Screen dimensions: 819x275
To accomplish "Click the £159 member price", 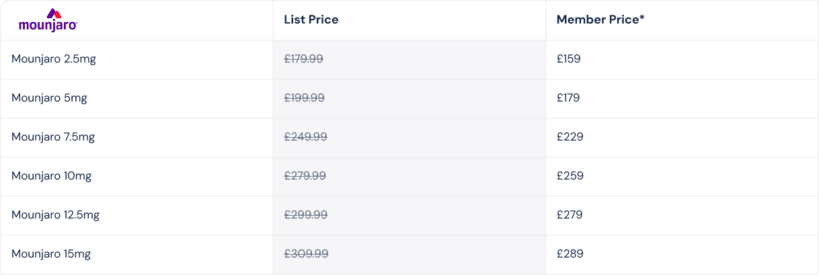I will click(569, 59).
